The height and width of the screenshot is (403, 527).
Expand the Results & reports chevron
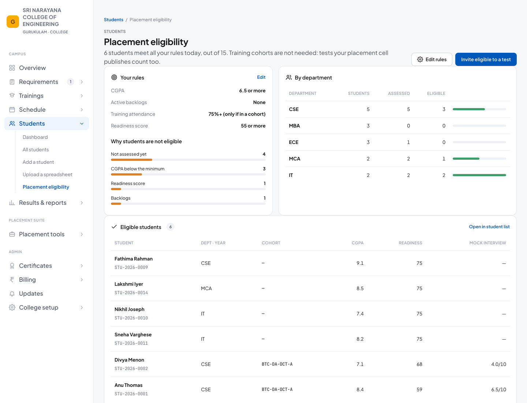[x=82, y=203]
